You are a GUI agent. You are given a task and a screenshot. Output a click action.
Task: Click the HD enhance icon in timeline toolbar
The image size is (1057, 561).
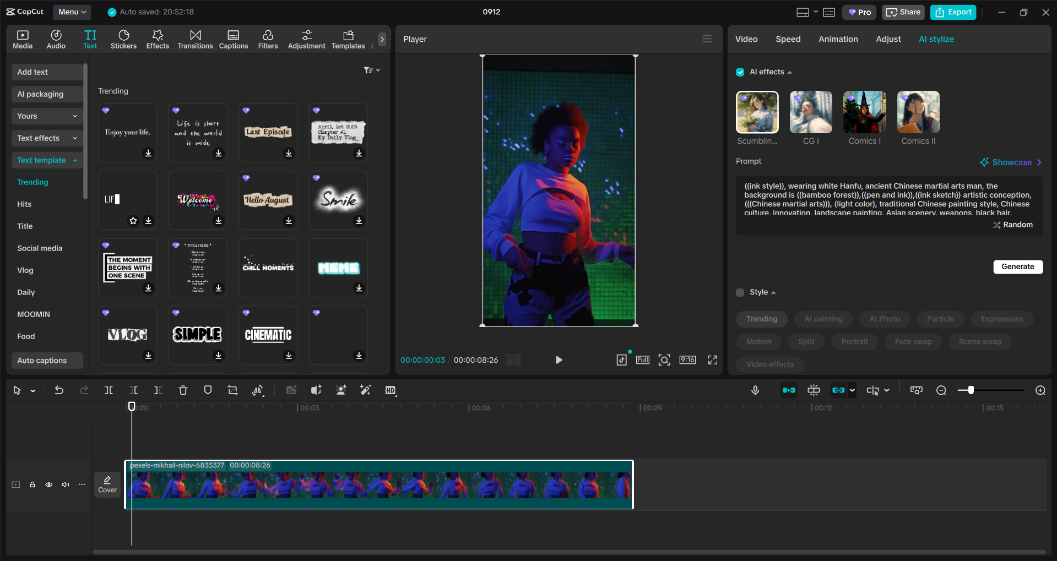tap(391, 390)
